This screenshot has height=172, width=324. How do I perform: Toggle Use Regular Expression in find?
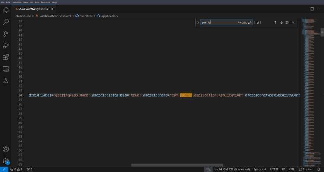[x=250, y=22]
